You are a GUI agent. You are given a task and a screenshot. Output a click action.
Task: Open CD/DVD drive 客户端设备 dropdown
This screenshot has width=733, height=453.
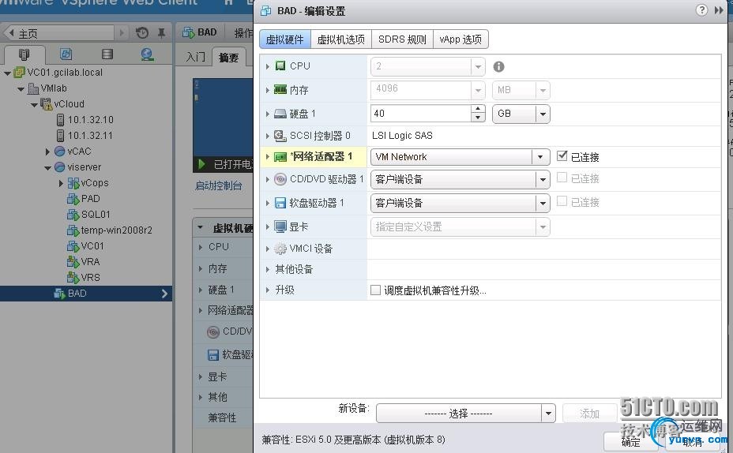[x=460, y=179]
